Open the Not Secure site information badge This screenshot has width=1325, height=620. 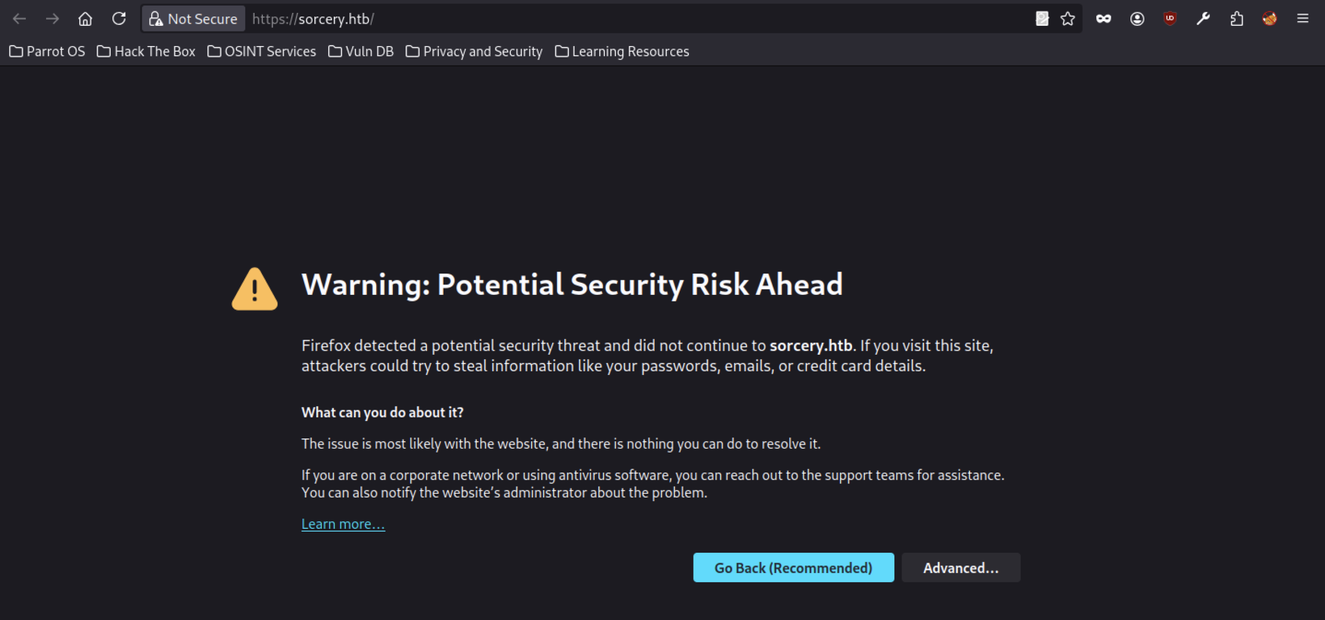(193, 19)
